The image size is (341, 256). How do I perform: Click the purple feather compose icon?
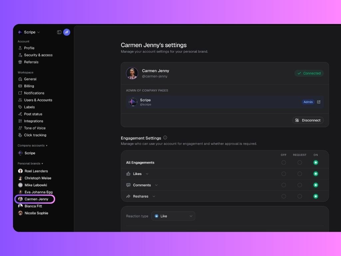click(67, 32)
